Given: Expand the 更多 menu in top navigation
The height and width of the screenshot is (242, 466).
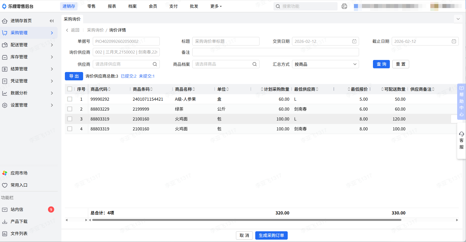Looking at the screenshot, I should [216, 6].
